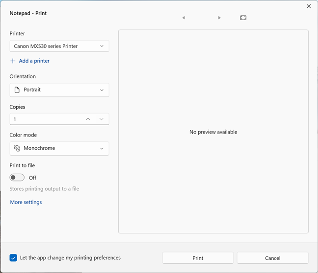The height and width of the screenshot is (273, 318).
Task: Uncheck Let the app change printing preferences
Action: pyautogui.click(x=13, y=258)
